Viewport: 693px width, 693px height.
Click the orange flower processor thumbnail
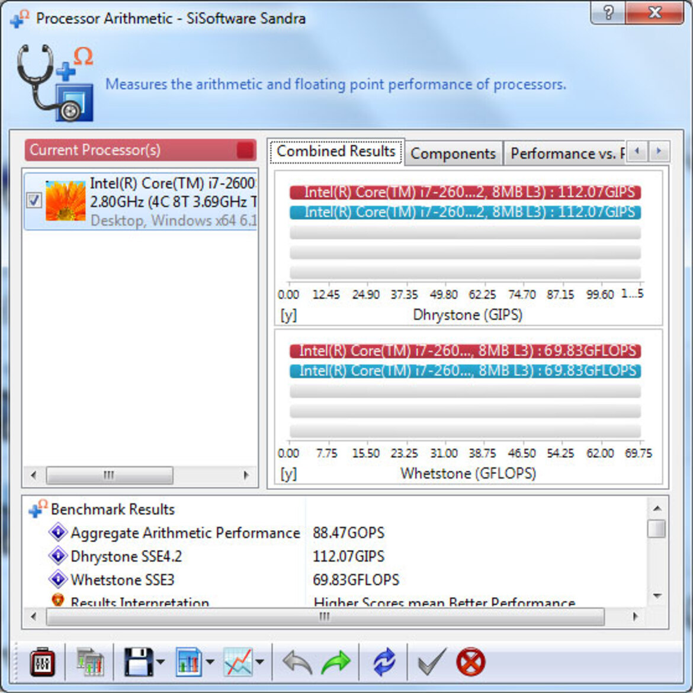[65, 200]
